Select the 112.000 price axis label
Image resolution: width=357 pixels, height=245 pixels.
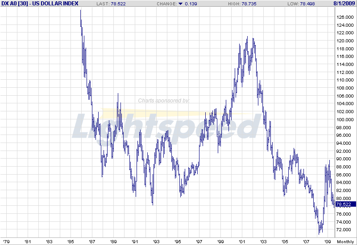[x=345, y=73]
